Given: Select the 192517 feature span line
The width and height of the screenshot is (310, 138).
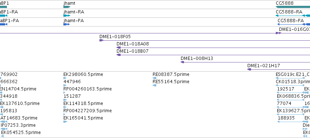Looking at the screenshot, I should [291, 93].
